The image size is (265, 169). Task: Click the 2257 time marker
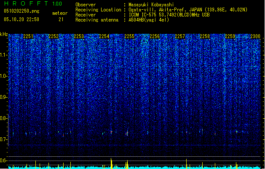(x=180, y=36)
